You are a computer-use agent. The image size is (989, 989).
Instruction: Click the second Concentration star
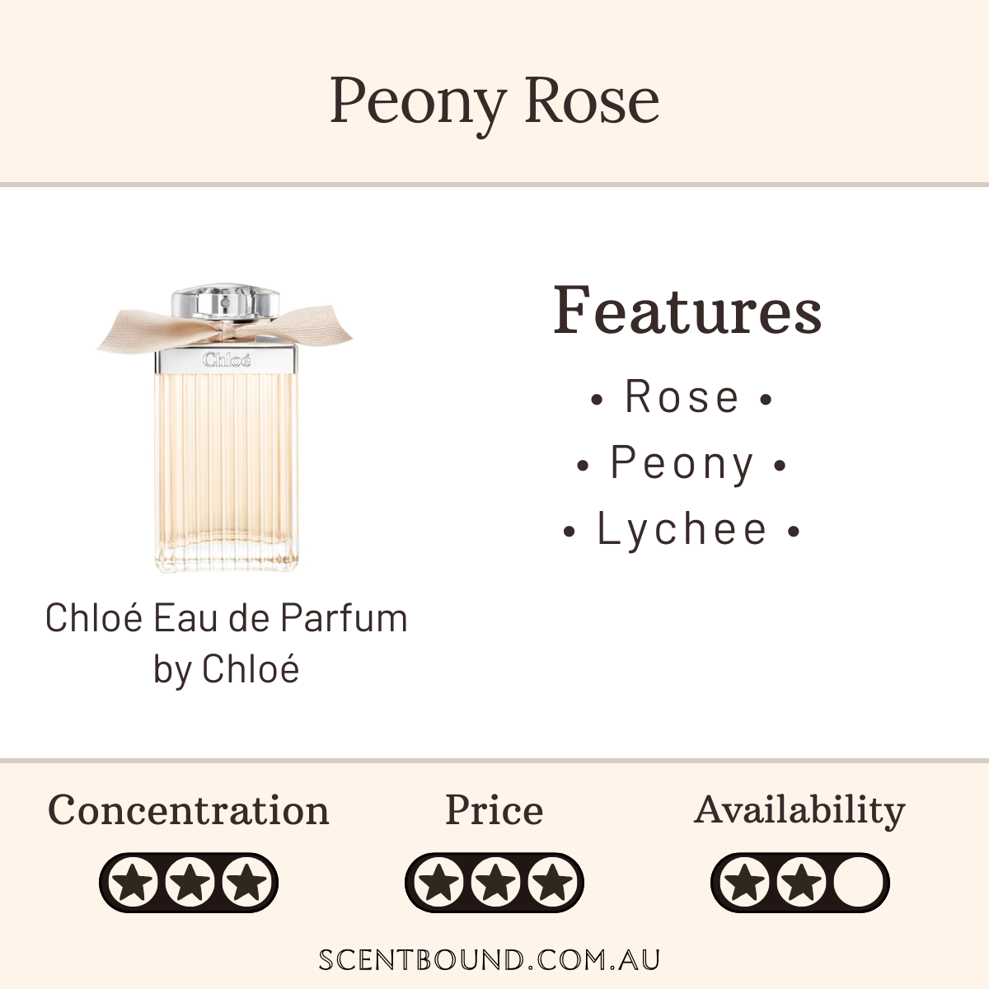coord(189,883)
